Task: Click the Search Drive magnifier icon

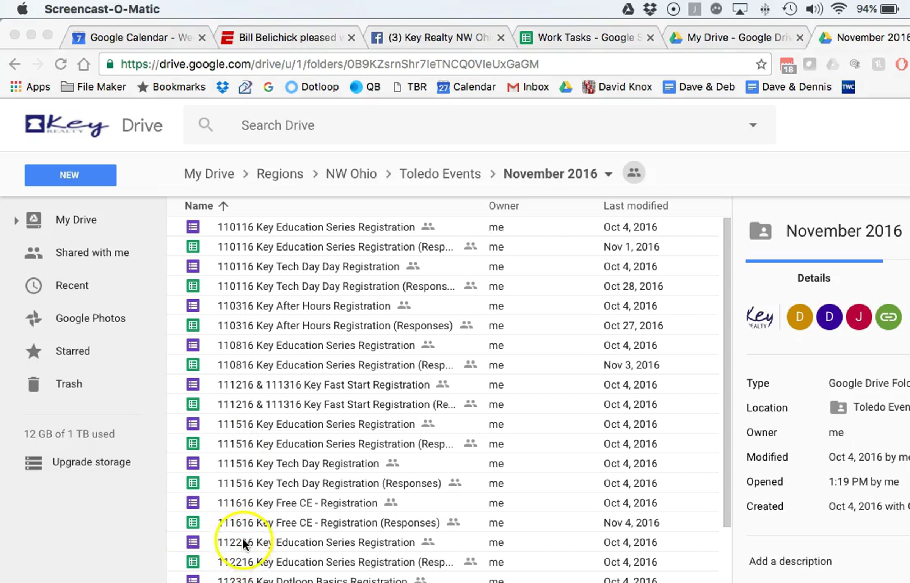Action: click(206, 125)
